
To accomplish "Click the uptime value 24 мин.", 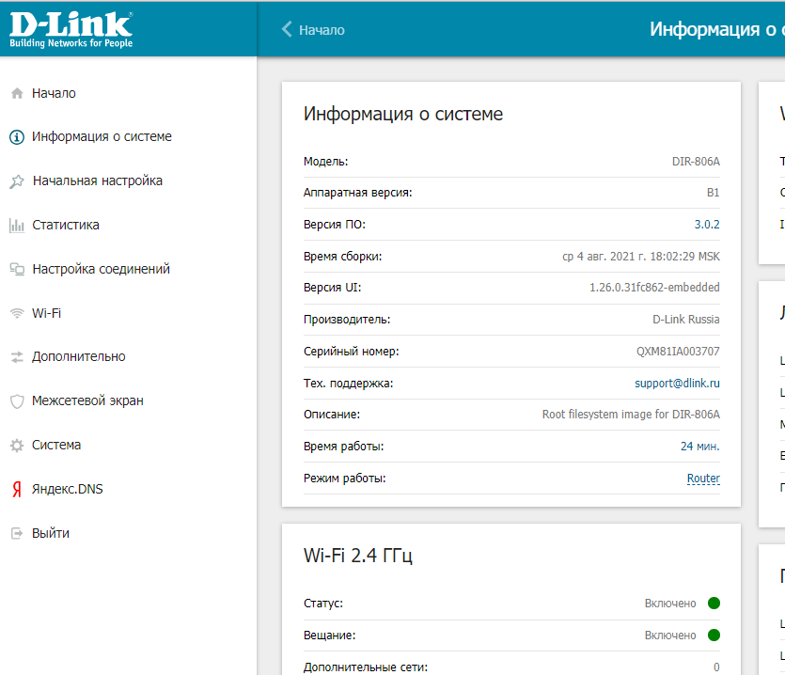I will (699, 447).
